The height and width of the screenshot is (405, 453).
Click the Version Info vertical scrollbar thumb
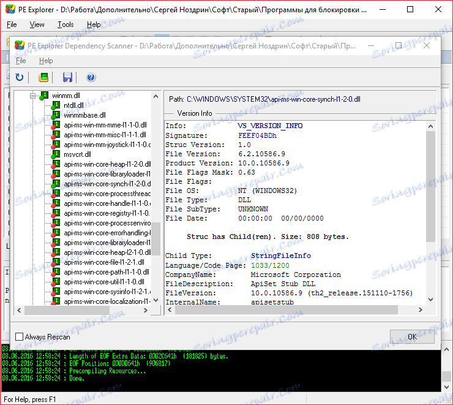pyautogui.click(x=430, y=186)
